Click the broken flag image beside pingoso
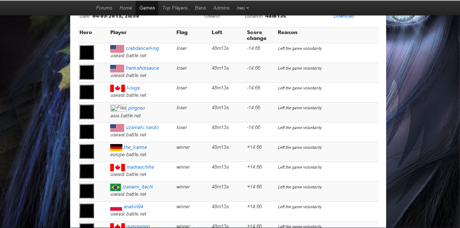Screen dimensions: 460x228 coord(118,108)
